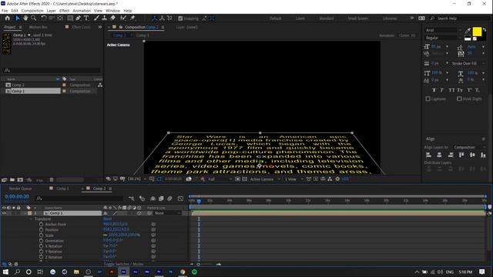Viewport: 493px width, 277px height.
Task: Select the Rectangle shape tool
Action: pos(70,18)
